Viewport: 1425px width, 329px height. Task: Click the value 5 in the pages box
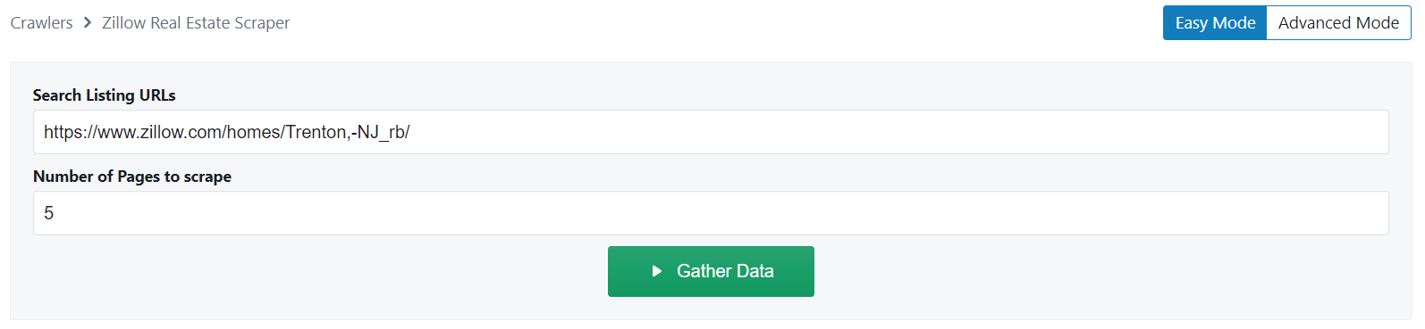49,213
